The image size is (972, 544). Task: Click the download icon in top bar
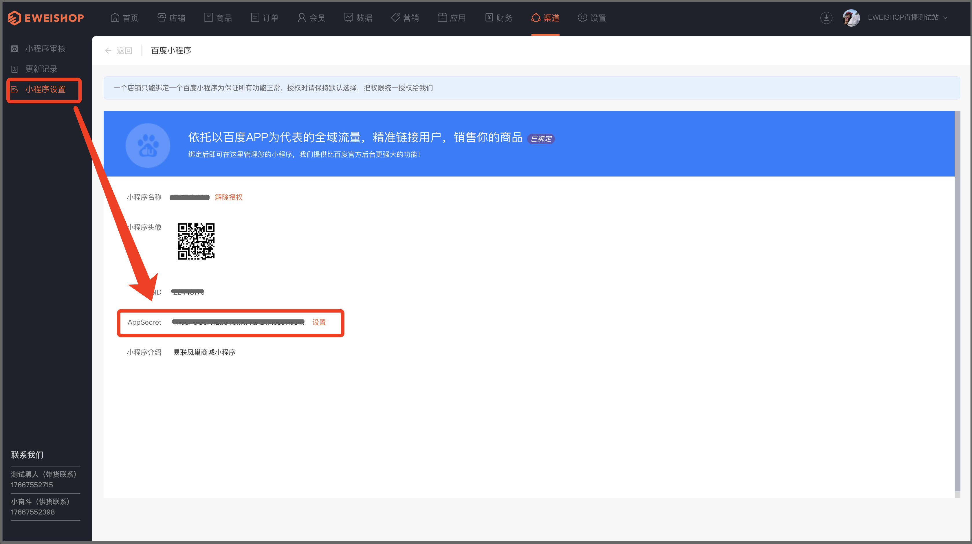tap(826, 18)
